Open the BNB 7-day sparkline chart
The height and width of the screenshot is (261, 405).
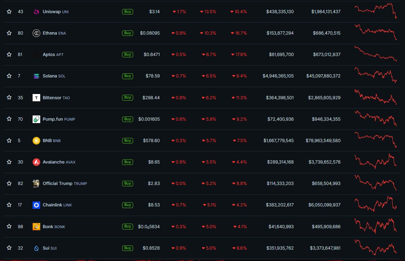pos(376,140)
